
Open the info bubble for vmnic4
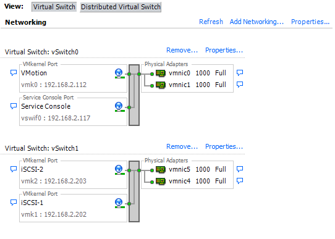[x=240, y=181]
